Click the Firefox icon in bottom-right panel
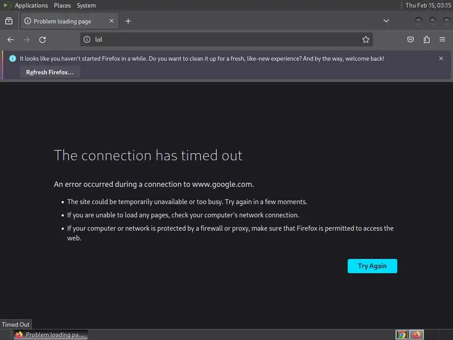Screen dimensions: 453x340 [417, 335]
